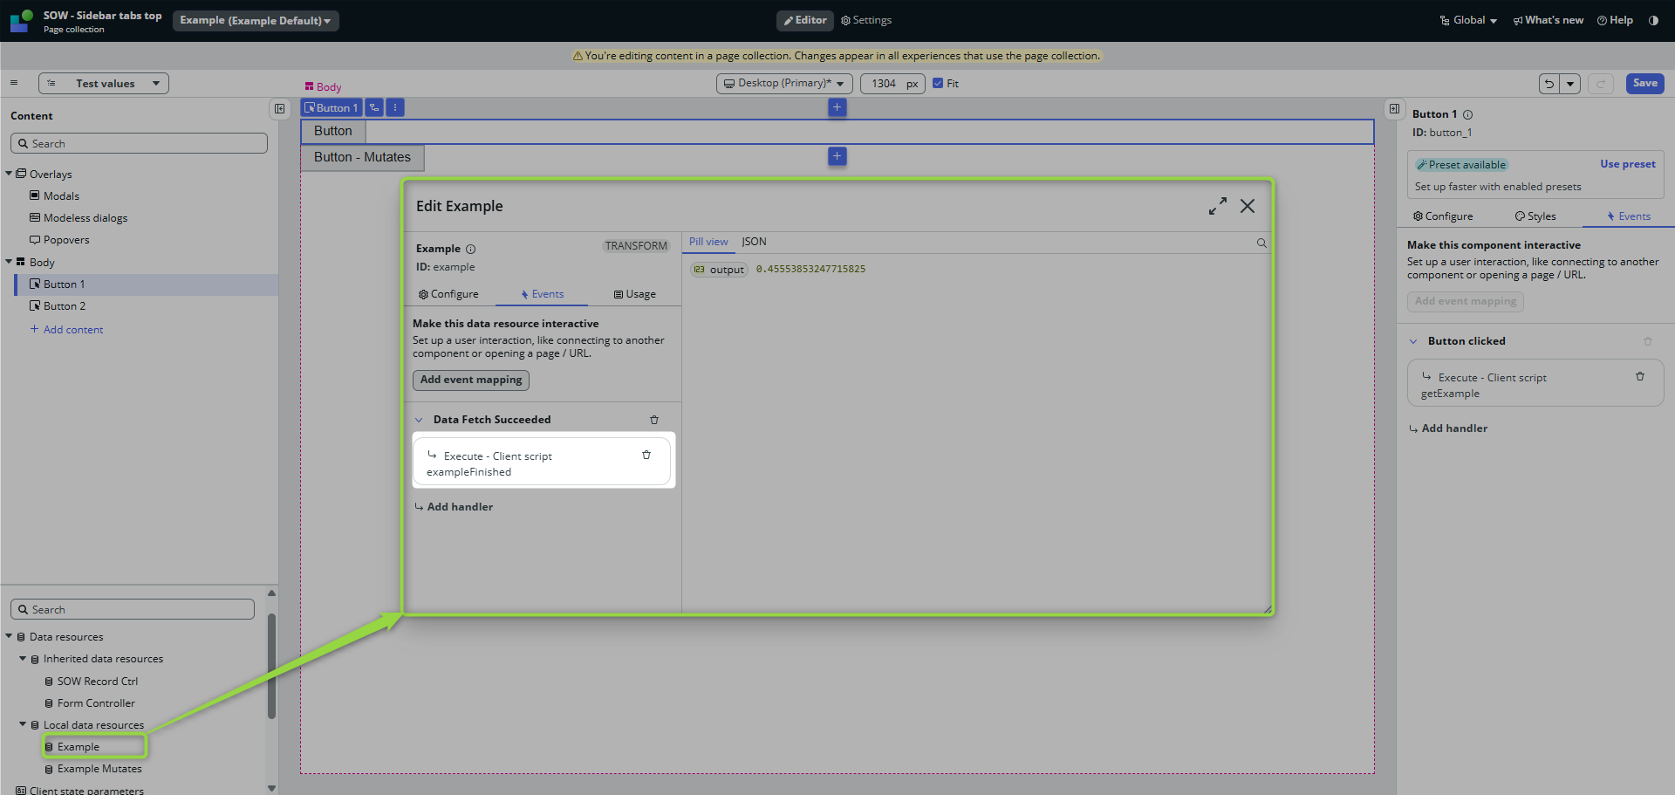Collapse the right configuration panel
Viewport: 1675px width, 795px height.
tap(1394, 109)
